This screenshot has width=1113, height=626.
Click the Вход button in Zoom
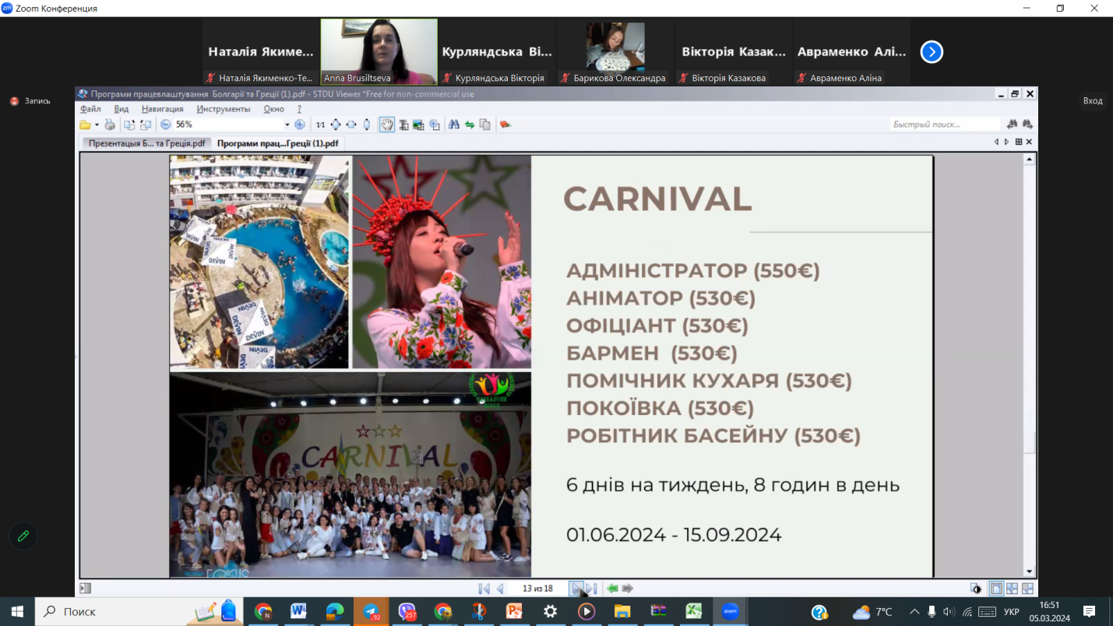tap(1092, 100)
